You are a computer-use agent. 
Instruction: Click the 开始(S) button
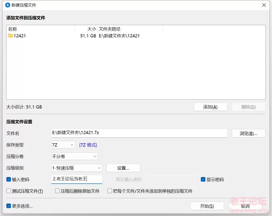point(207,206)
